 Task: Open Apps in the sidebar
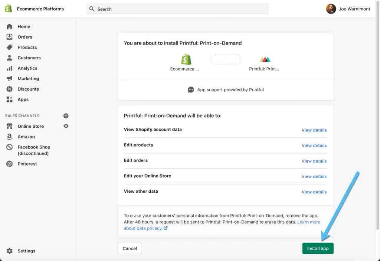point(23,99)
